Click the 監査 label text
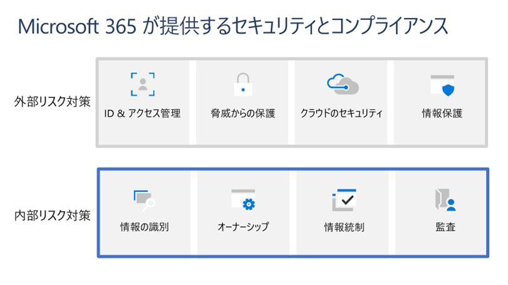The image size is (508, 285). pyautogui.click(x=443, y=226)
